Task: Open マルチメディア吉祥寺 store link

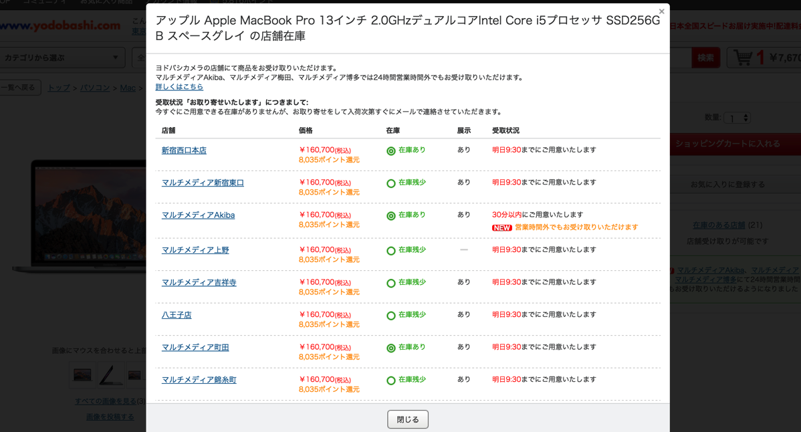Action: pos(199,282)
